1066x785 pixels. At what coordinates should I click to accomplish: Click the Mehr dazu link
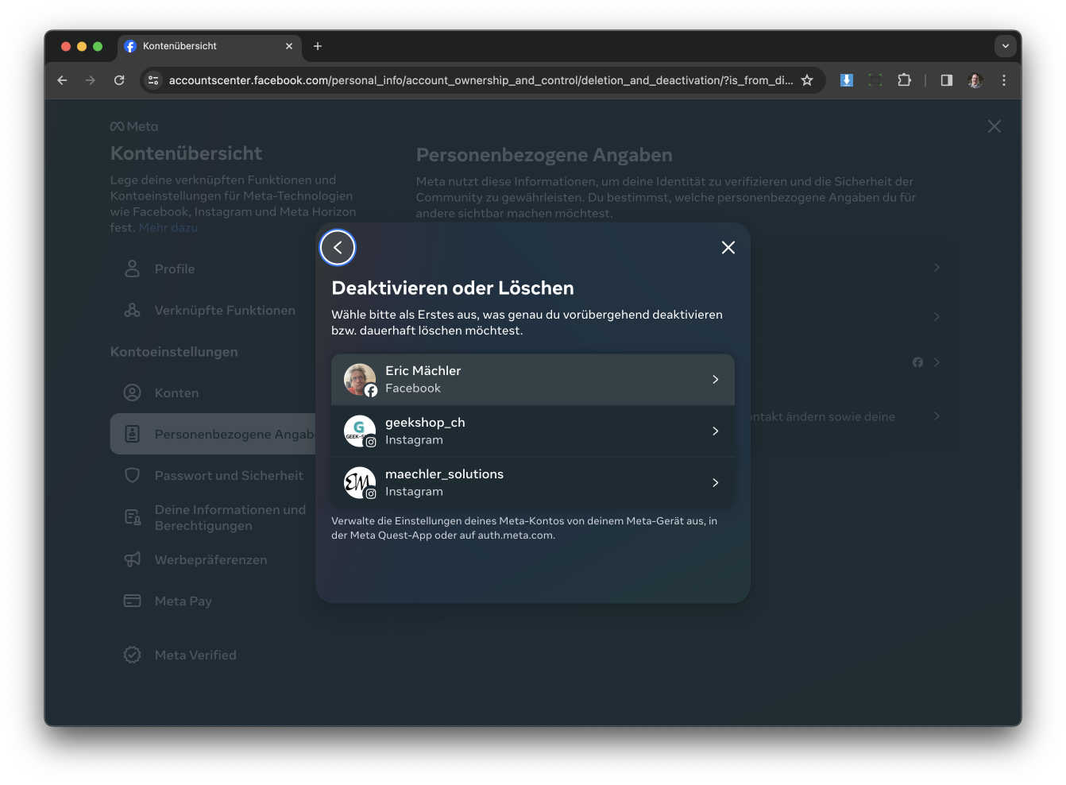(x=168, y=228)
